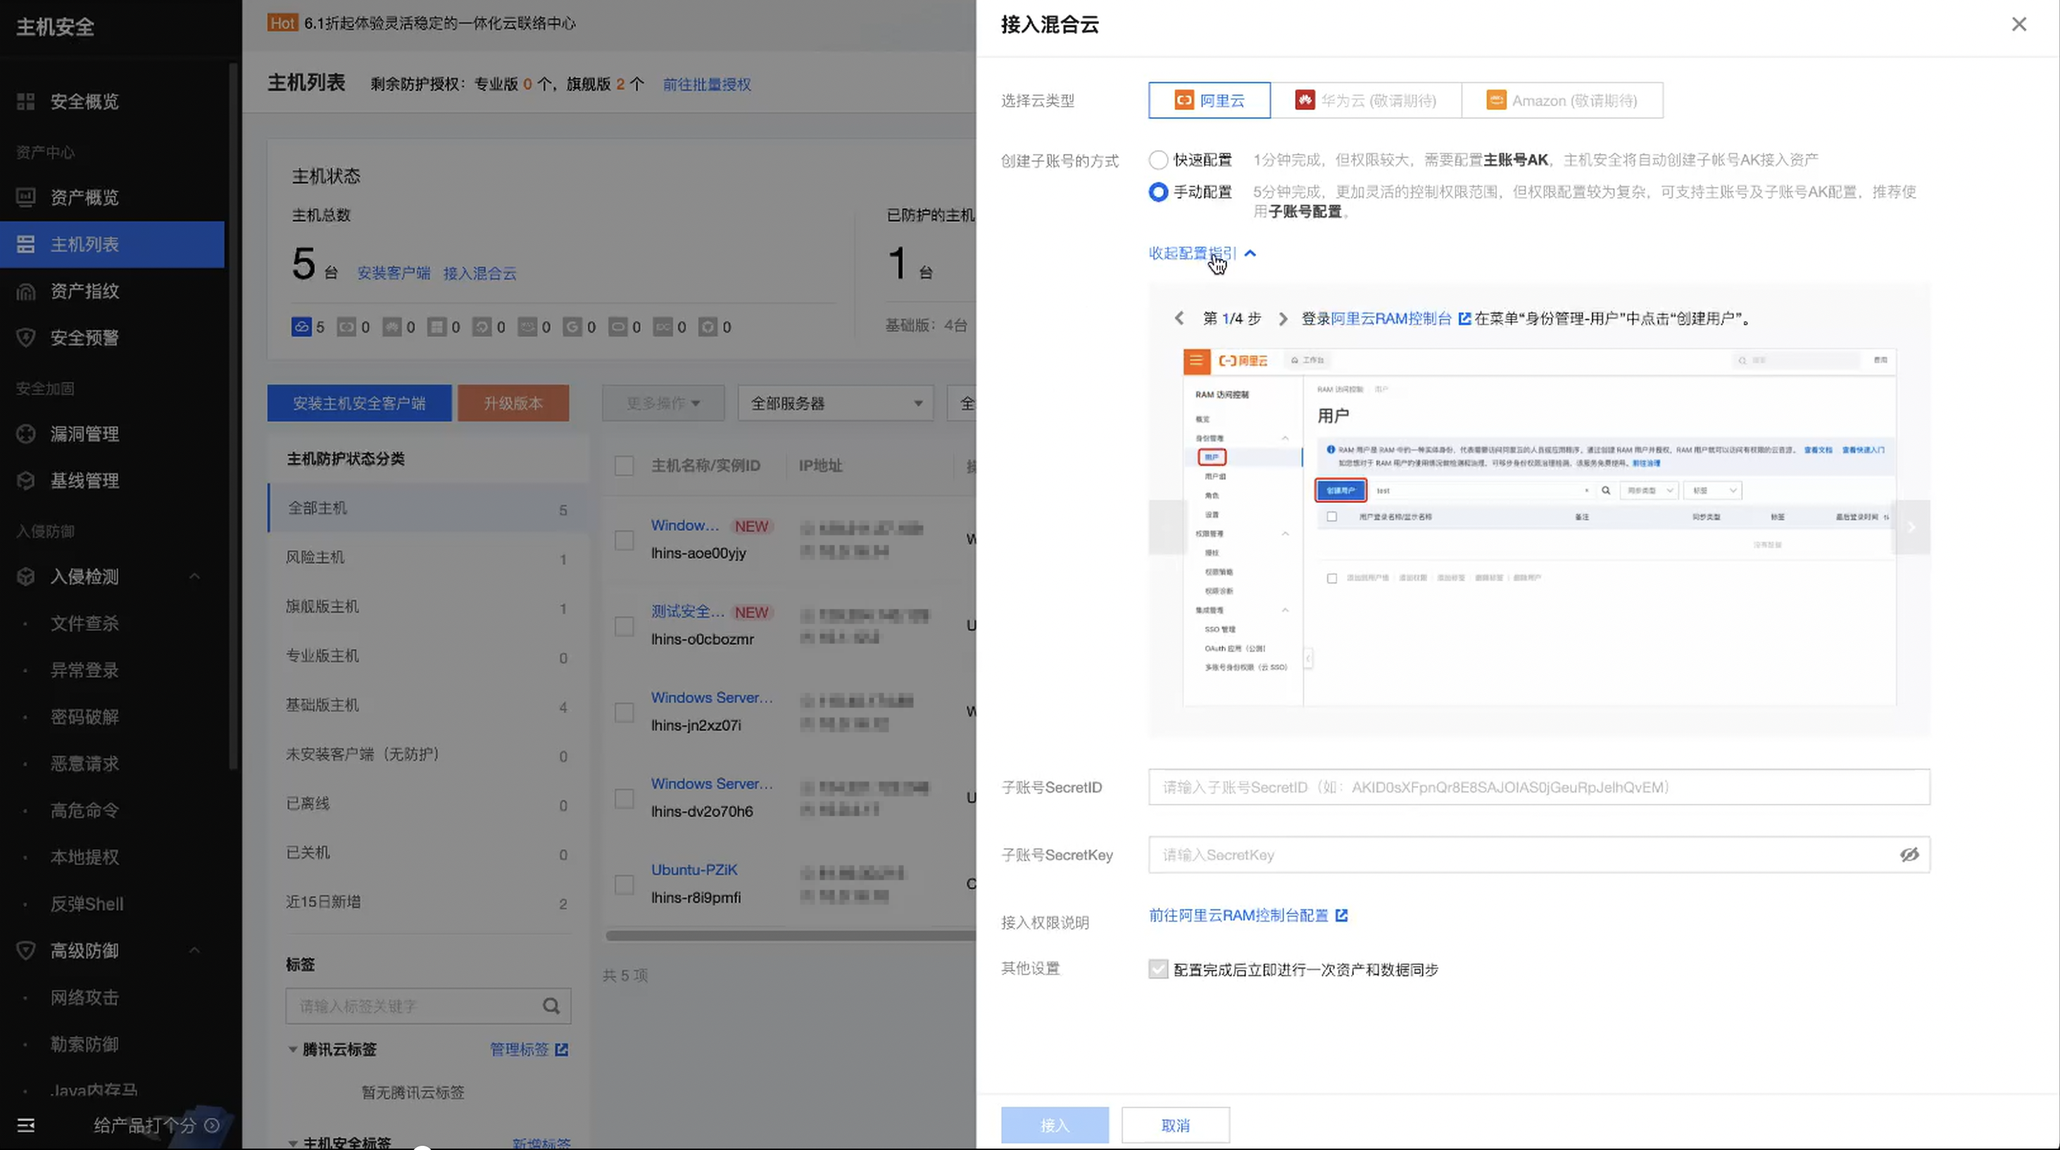The image size is (2060, 1150).
Task: Select the 阿里云 cloud type tab
Action: [1209, 101]
